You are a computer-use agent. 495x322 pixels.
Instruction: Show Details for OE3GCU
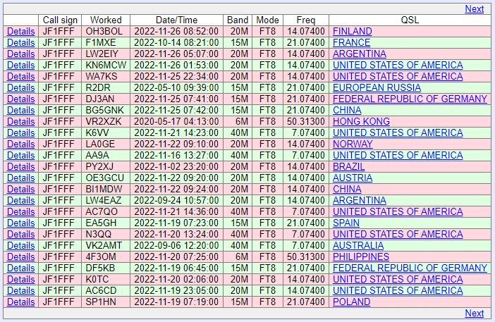[21, 178]
